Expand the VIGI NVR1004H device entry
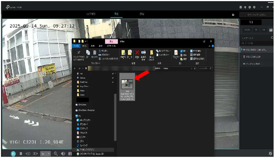Viewport: 275px width, 158px height. (241, 50)
